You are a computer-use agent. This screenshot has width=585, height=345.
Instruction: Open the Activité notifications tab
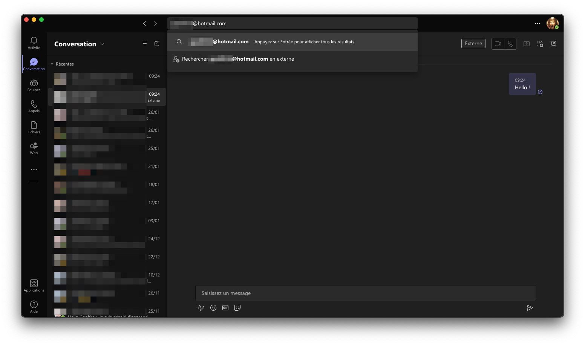pos(34,43)
